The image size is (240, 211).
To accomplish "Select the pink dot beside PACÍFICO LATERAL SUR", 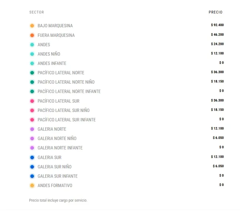I will click(x=32, y=101).
